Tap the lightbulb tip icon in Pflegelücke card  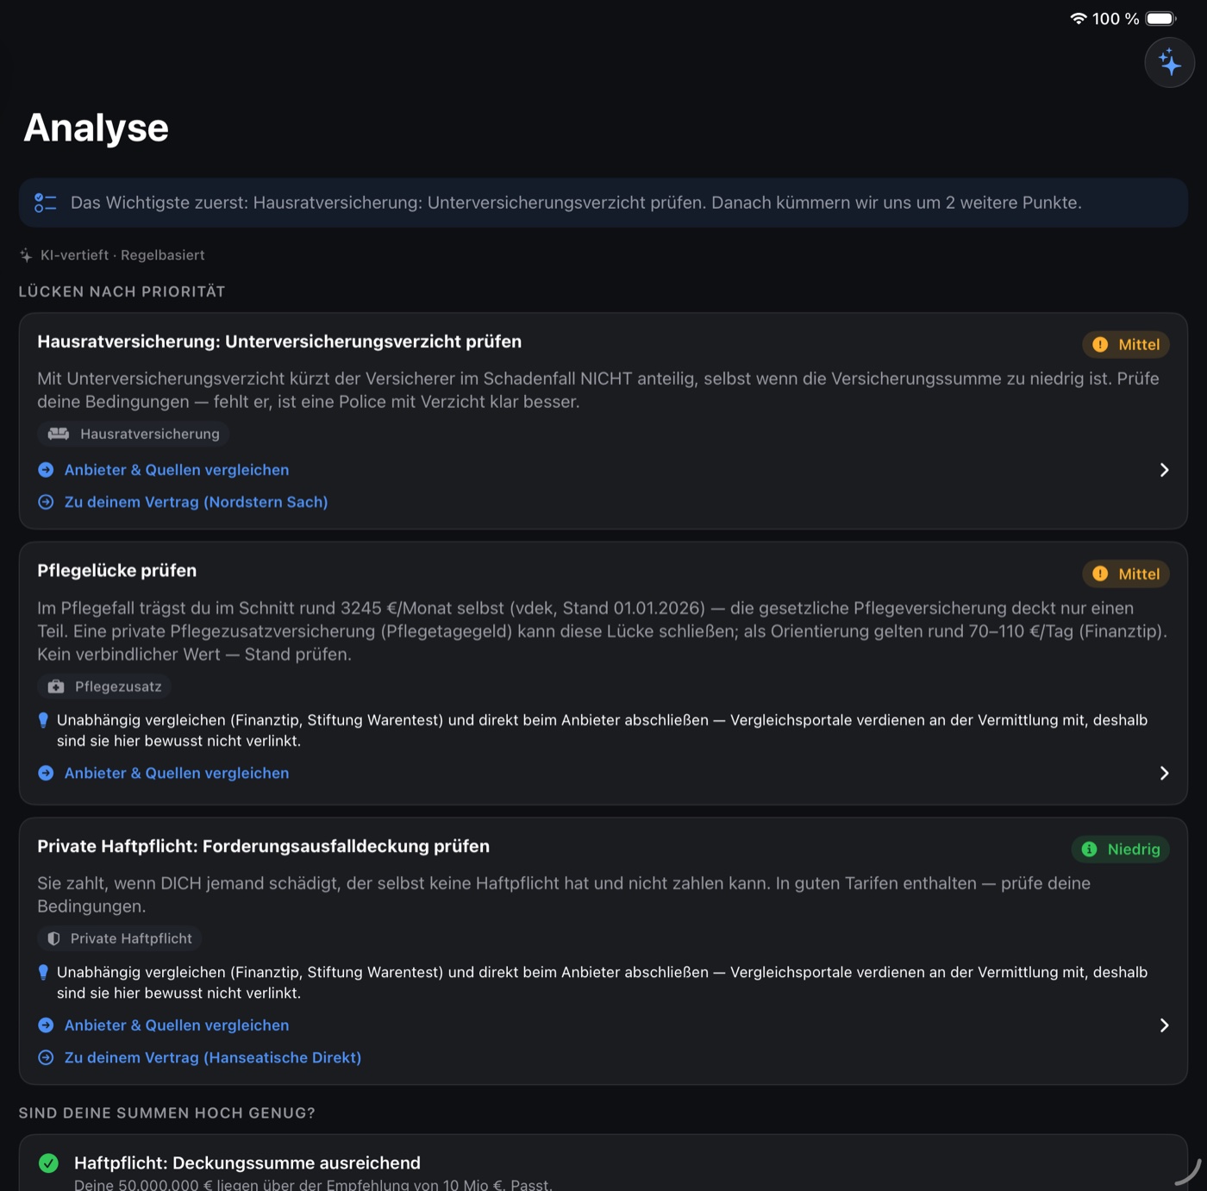(43, 720)
